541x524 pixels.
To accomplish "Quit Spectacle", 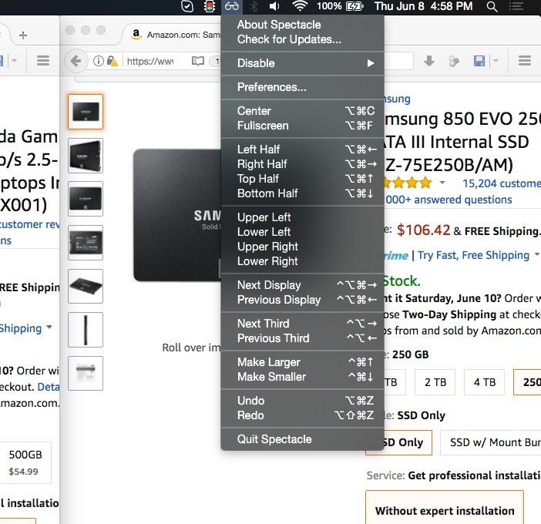I will click(302, 439).
